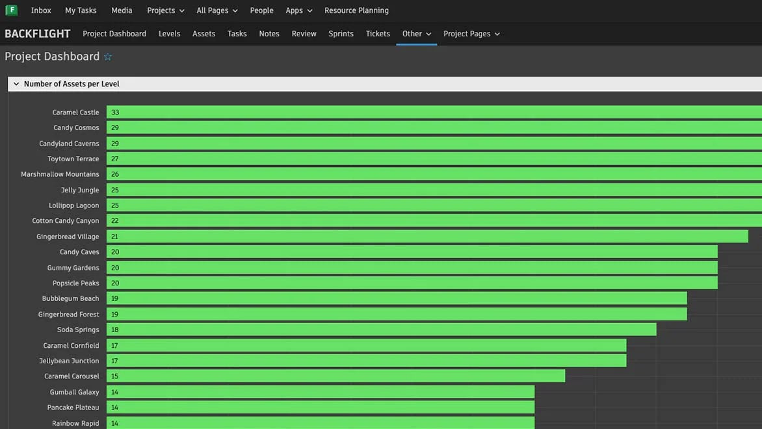This screenshot has width=762, height=429.
Task: Open the Sprints tab
Action: (x=341, y=33)
